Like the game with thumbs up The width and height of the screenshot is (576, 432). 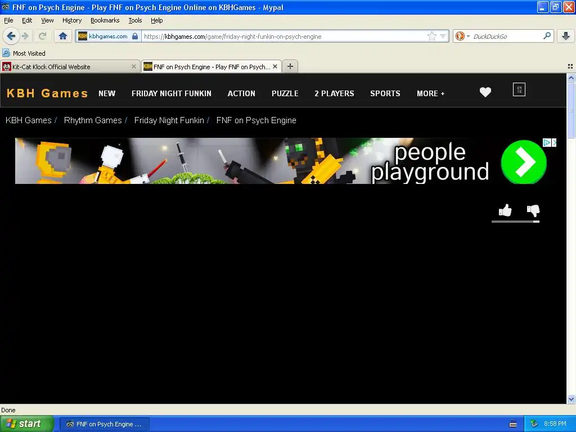[505, 210]
